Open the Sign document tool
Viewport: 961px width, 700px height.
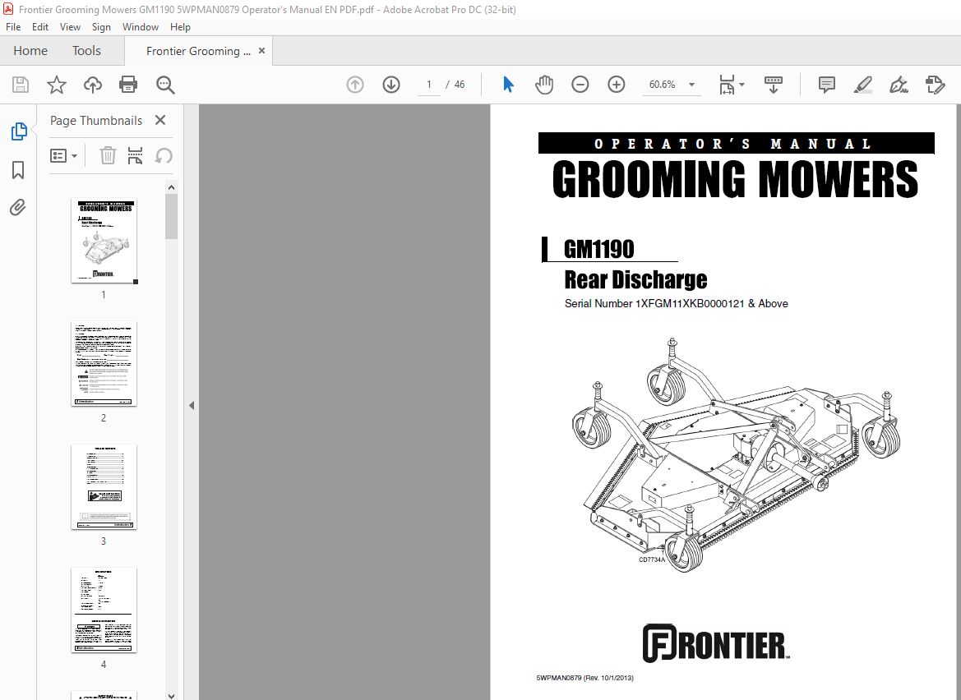click(899, 85)
